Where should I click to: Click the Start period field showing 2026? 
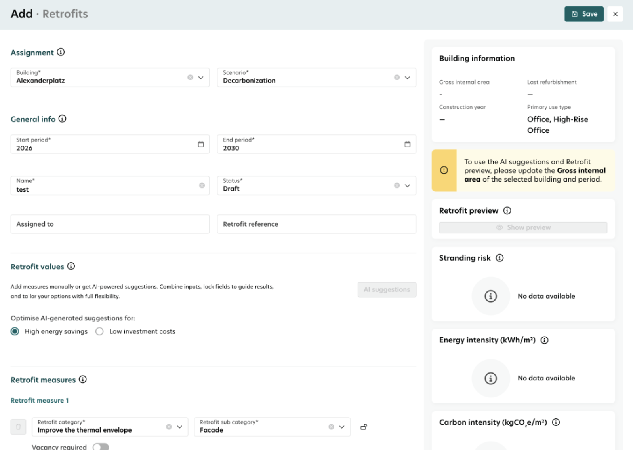(110, 144)
